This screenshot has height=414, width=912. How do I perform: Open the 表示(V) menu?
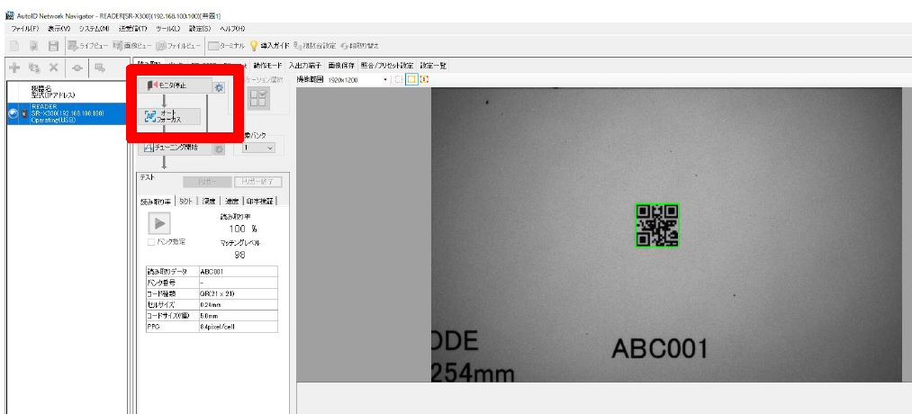pos(59,29)
